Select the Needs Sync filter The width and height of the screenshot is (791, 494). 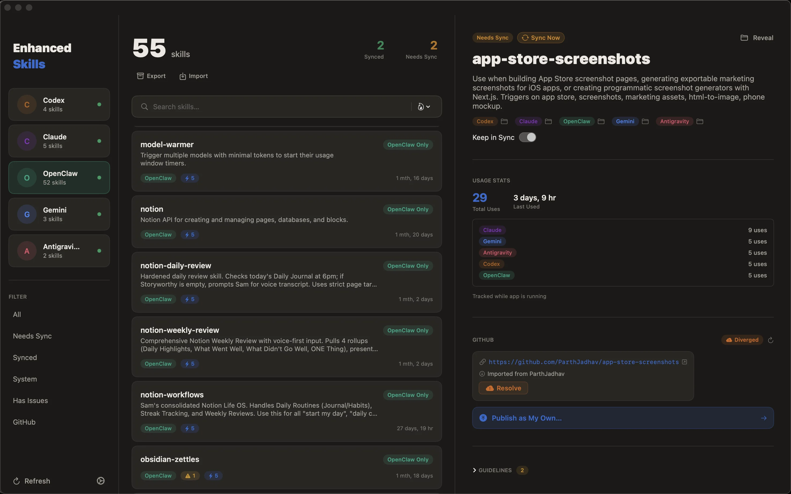coord(32,336)
